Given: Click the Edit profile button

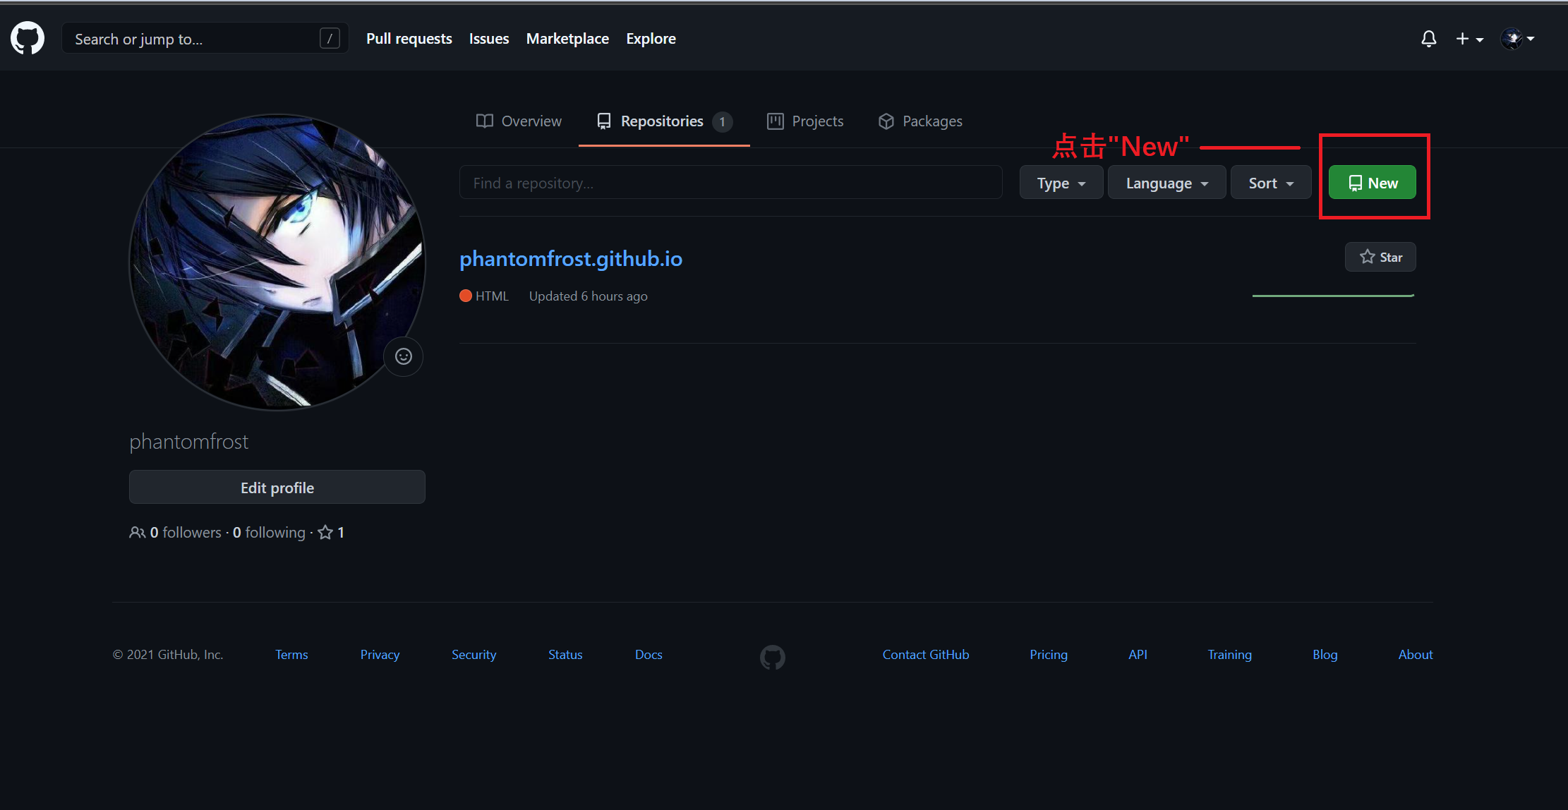Looking at the screenshot, I should [277, 488].
